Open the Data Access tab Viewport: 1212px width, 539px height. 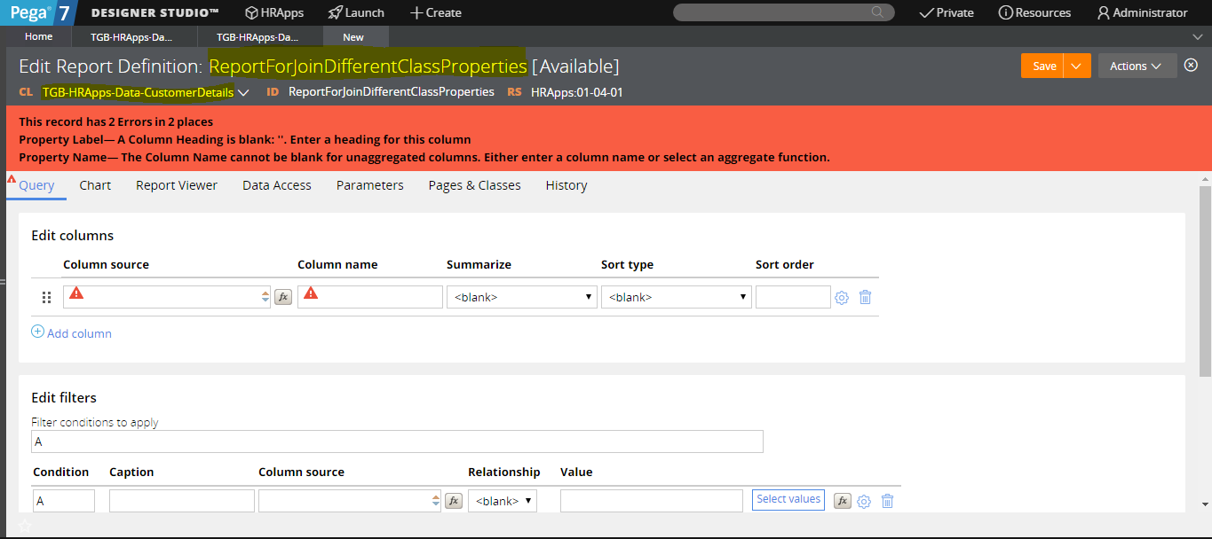pos(276,184)
